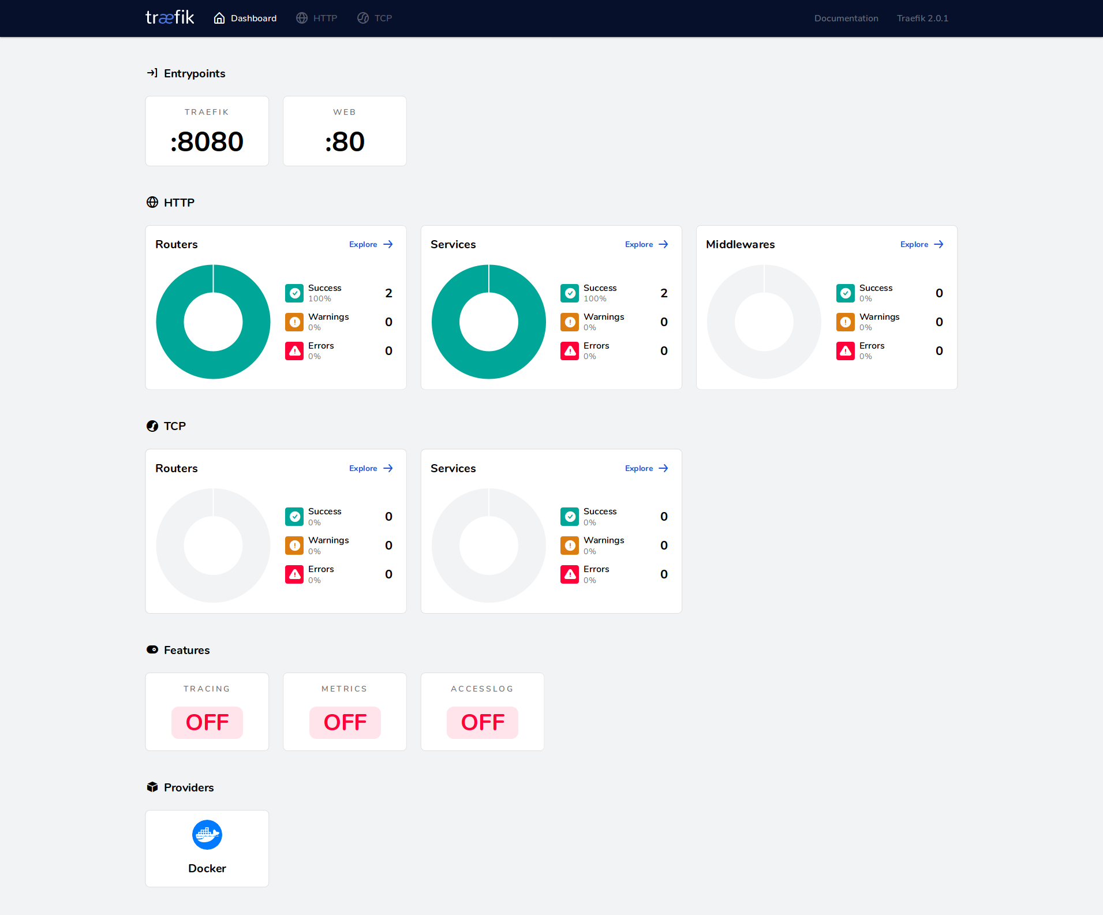Click the Traefik logo
Screen dimensions: 1103x915
pos(170,18)
